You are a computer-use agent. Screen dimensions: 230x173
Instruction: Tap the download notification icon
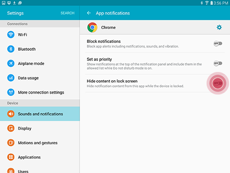coord(14,3)
